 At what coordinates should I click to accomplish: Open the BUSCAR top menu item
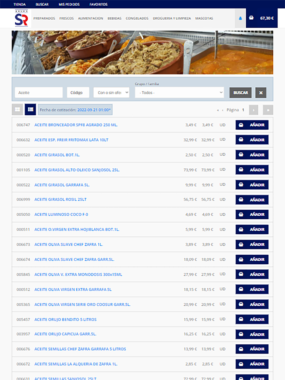point(42,4)
